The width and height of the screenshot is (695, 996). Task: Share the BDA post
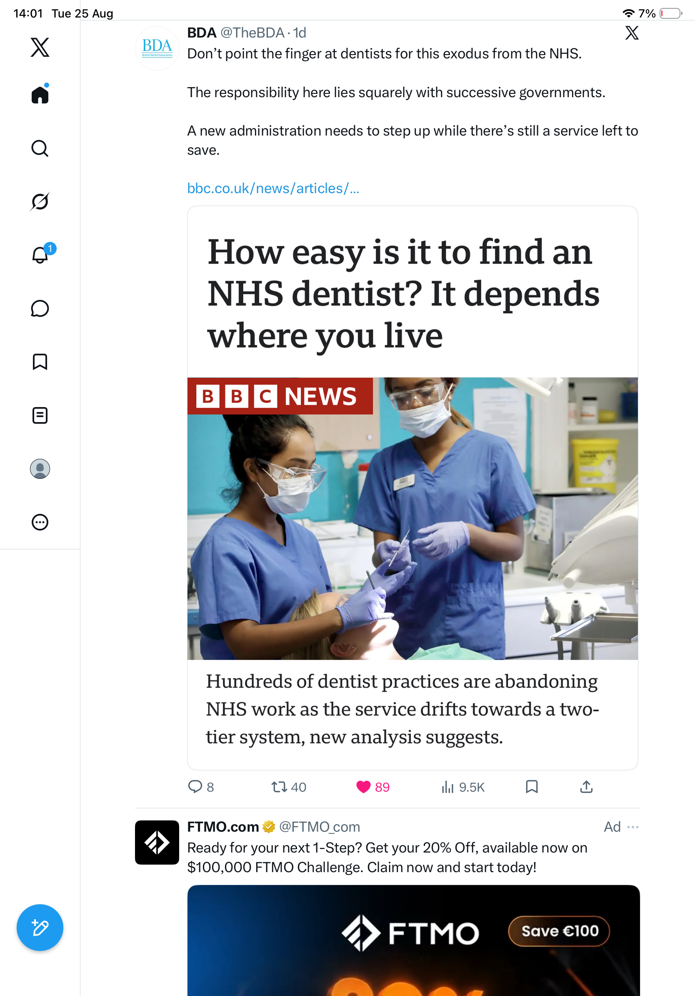coord(586,787)
